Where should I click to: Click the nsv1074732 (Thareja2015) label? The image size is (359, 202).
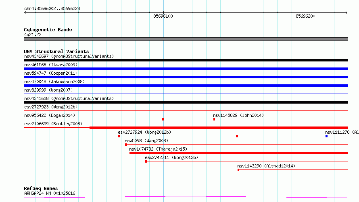pos(158,149)
